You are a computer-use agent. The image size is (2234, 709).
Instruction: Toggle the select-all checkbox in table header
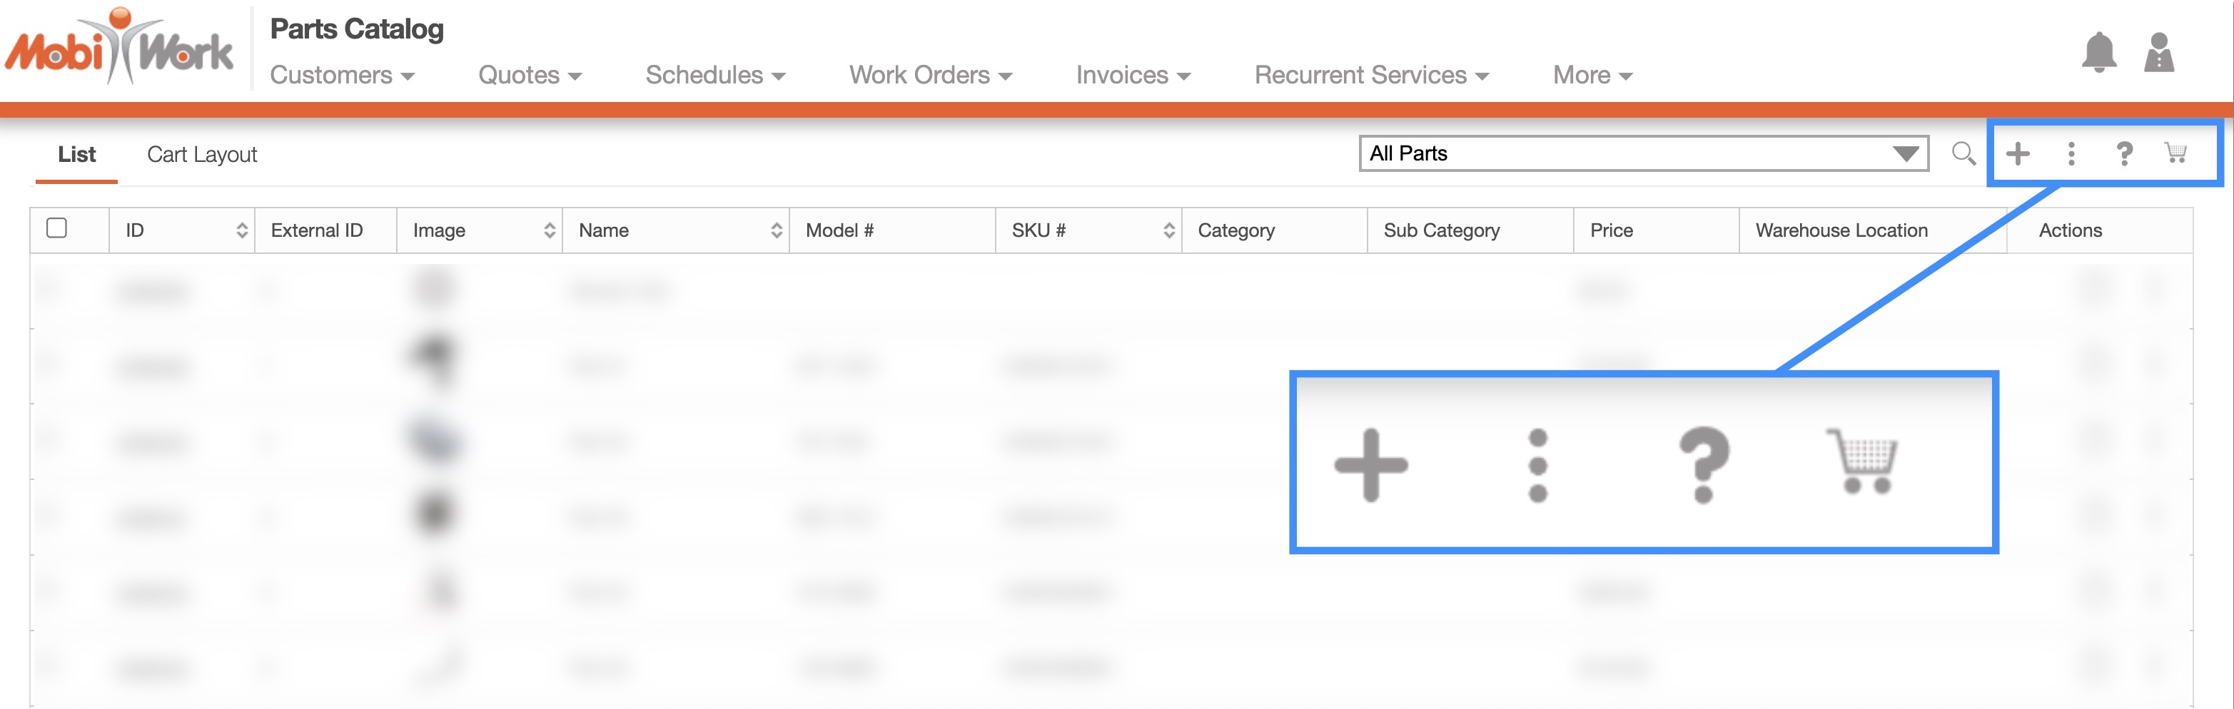point(57,228)
